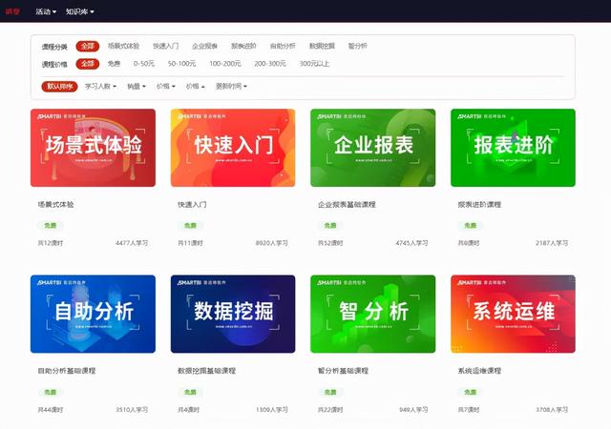The height and width of the screenshot is (429, 611).
Task: Click the 智分析基础课程 course title
Action: pos(343,371)
